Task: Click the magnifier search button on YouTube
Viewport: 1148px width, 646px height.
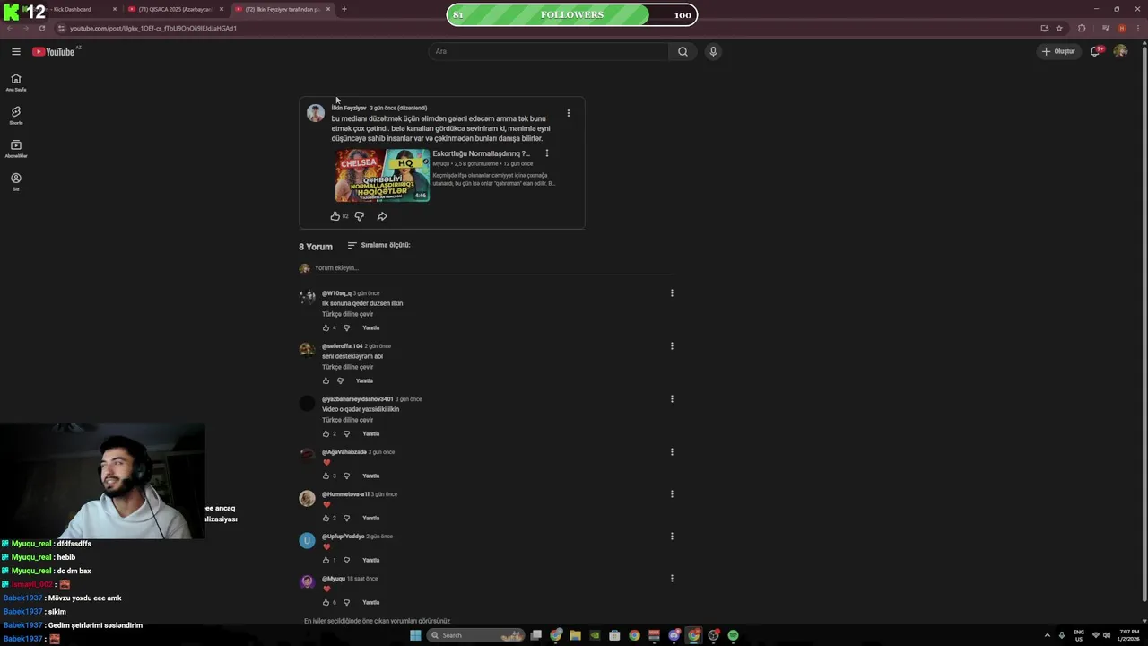Action: tap(683, 51)
